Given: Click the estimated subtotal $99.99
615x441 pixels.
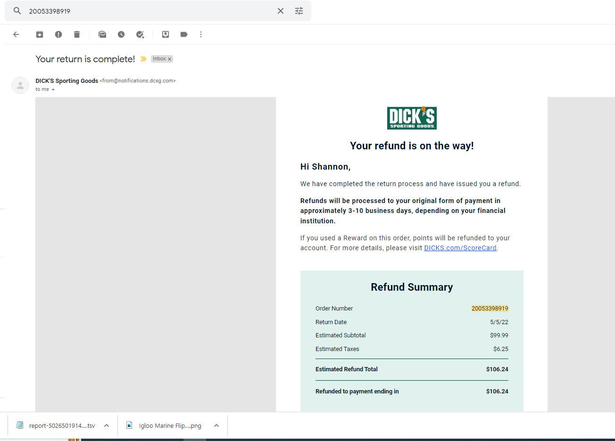Looking at the screenshot, I should point(499,335).
